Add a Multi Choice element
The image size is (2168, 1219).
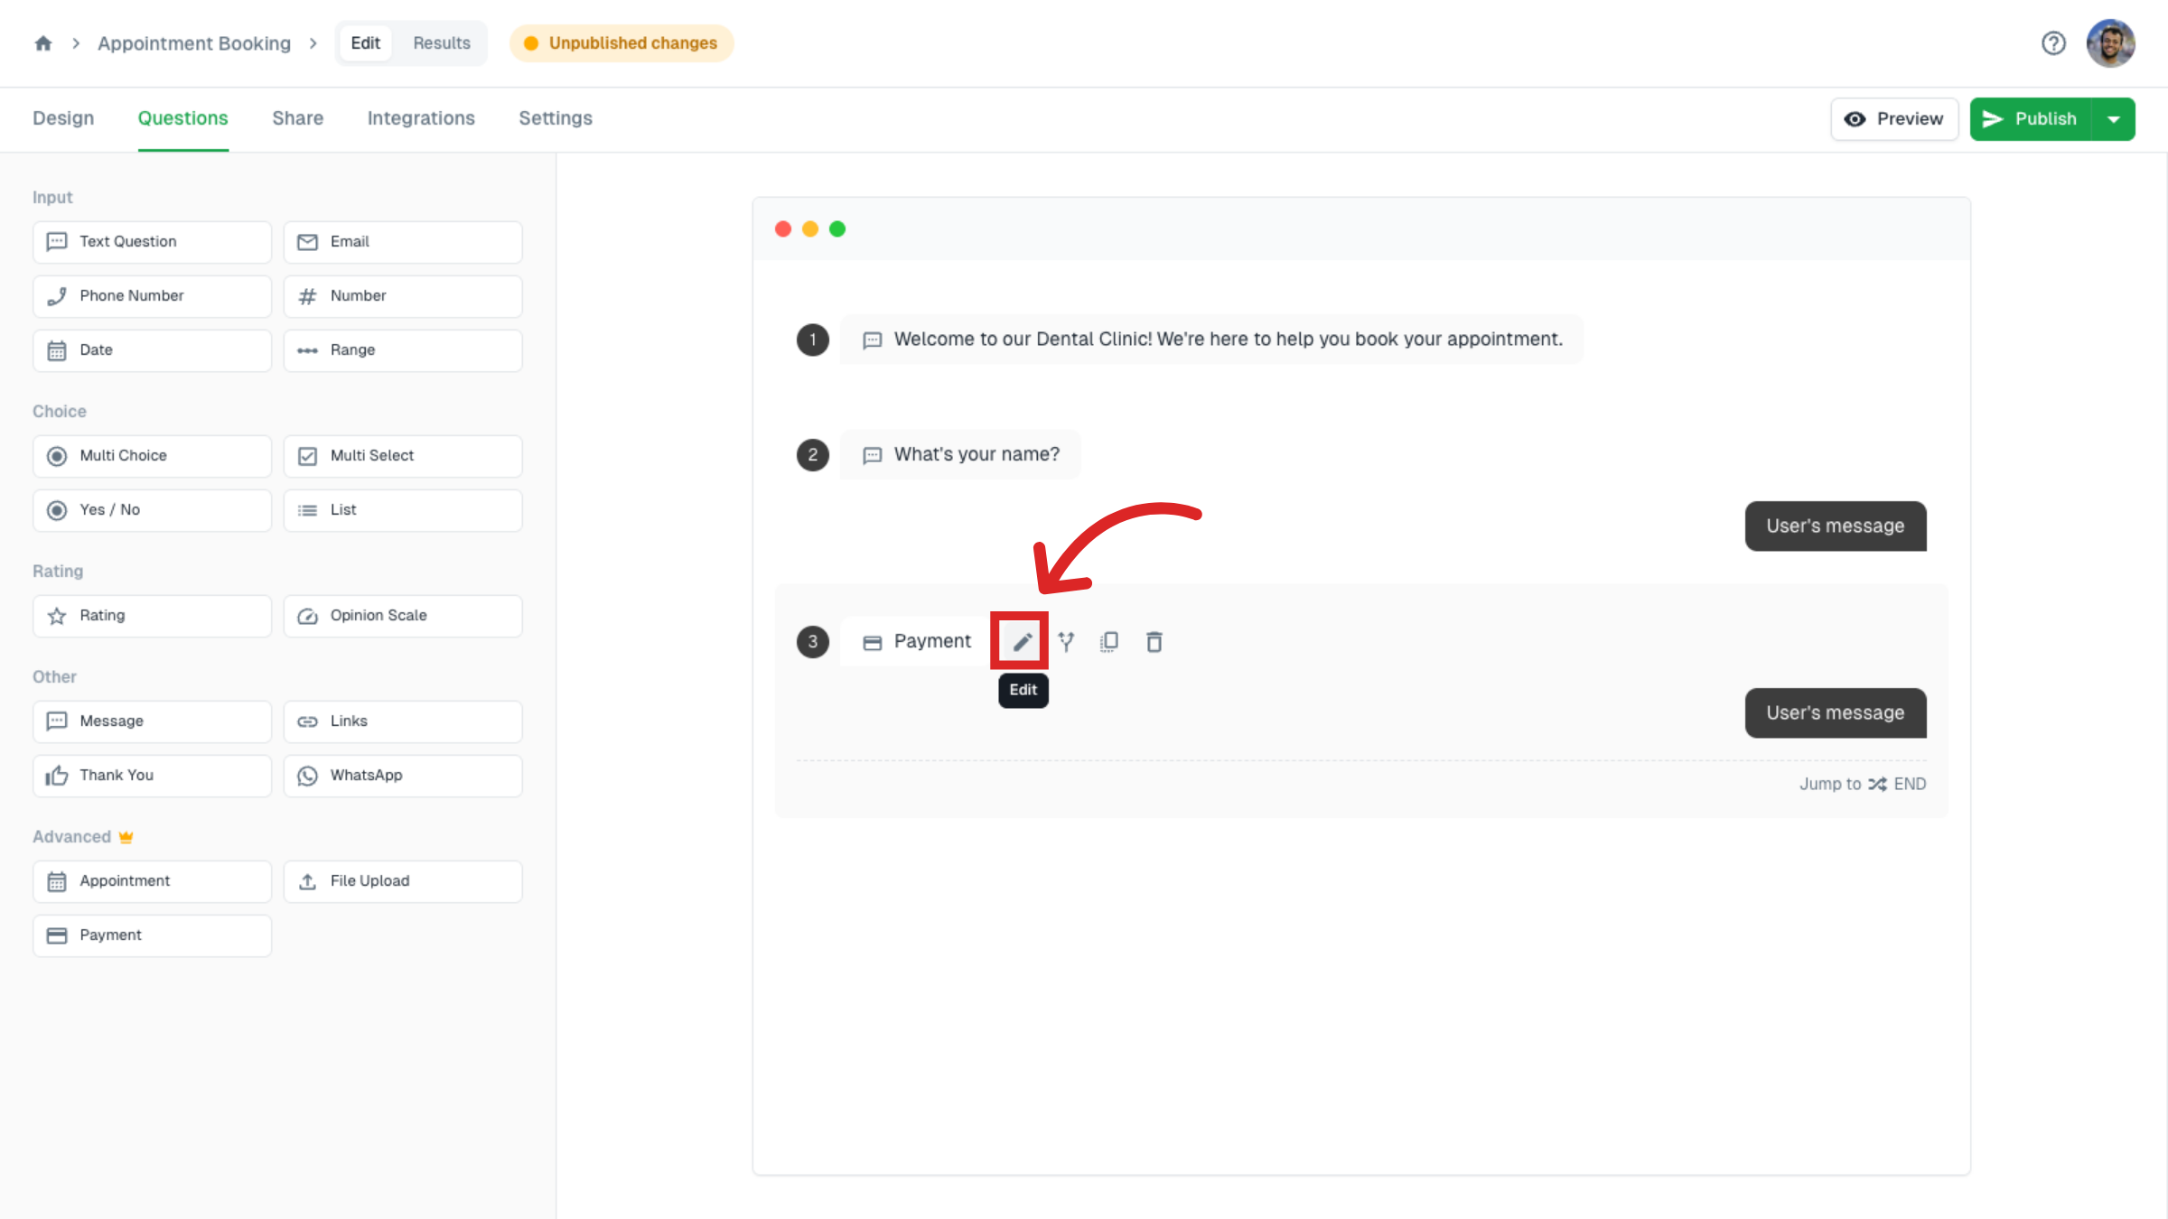click(x=152, y=456)
